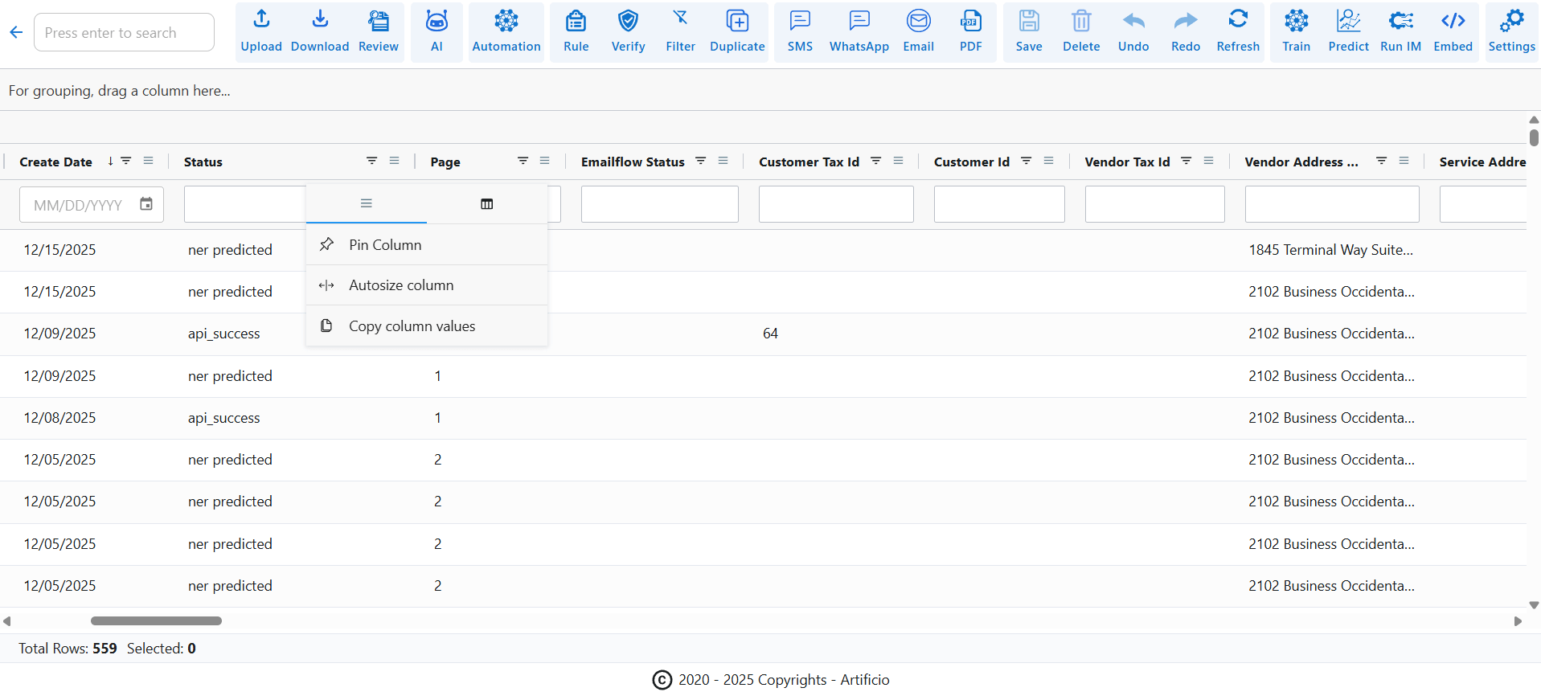Open Page column filter icon

523,161
